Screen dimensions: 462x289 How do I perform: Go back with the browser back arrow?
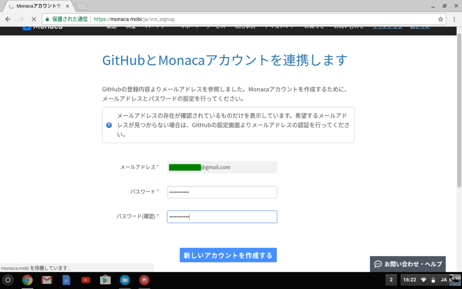coord(8,19)
